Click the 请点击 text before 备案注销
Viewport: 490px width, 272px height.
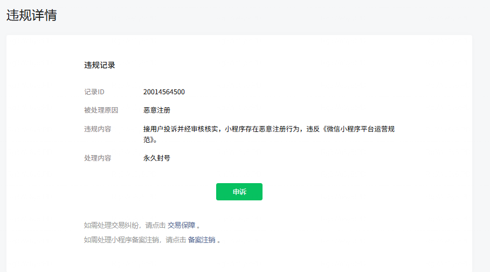(176, 240)
